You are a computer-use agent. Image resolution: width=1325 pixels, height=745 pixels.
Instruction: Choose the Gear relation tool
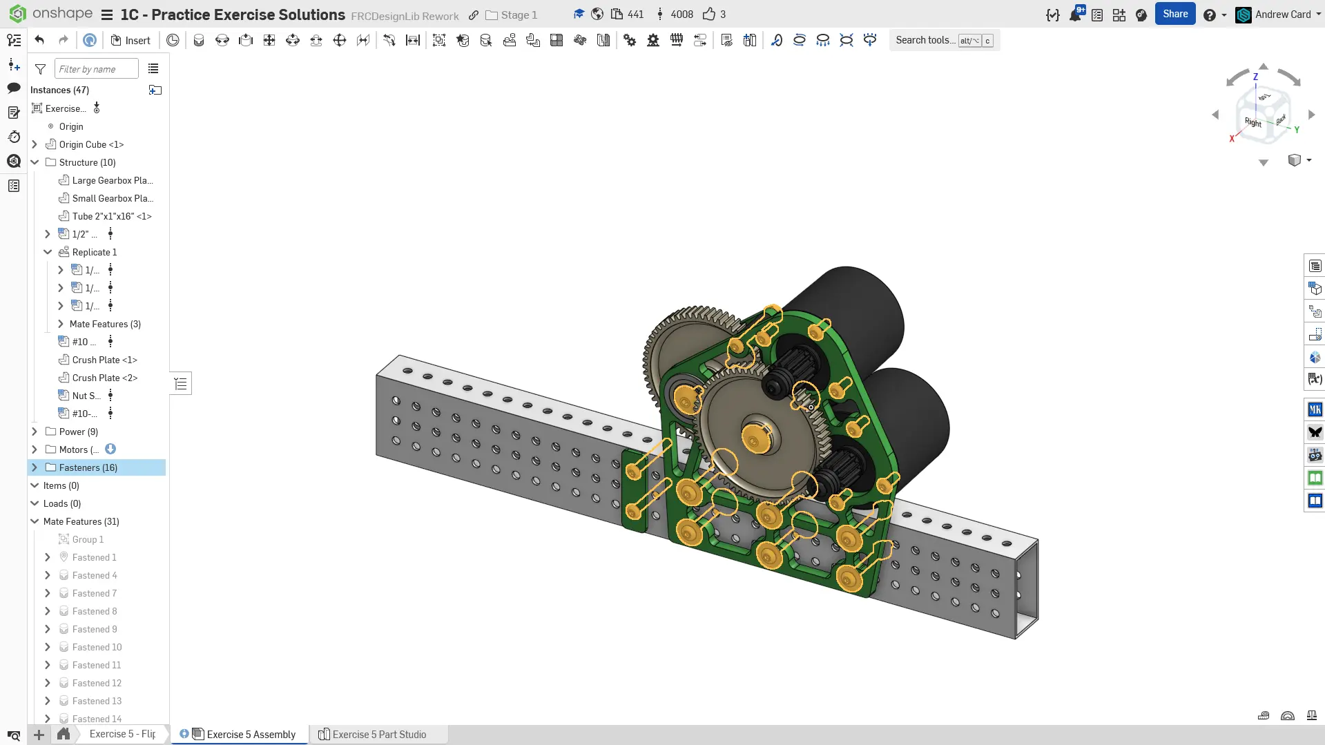pyautogui.click(x=630, y=40)
